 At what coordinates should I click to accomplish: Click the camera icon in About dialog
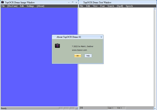pyautogui.click(x=57, y=46)
